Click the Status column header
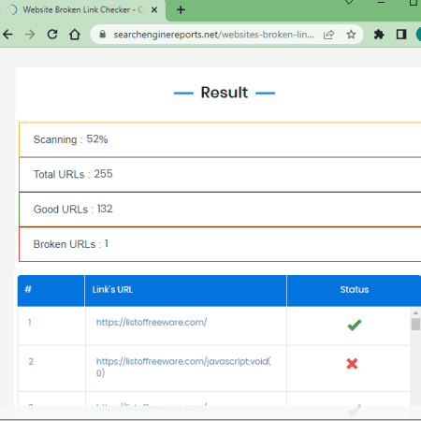 [355, 290]
